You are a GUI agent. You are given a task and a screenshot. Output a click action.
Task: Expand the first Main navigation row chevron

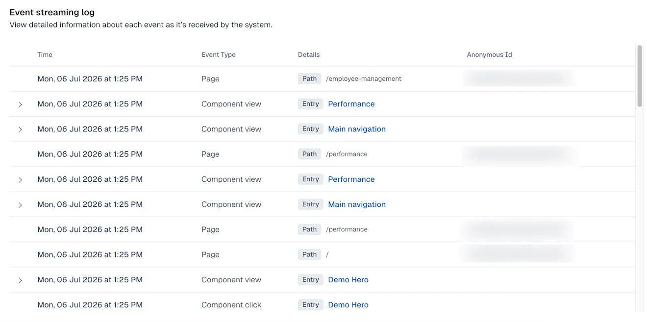(x=20, y=129)
